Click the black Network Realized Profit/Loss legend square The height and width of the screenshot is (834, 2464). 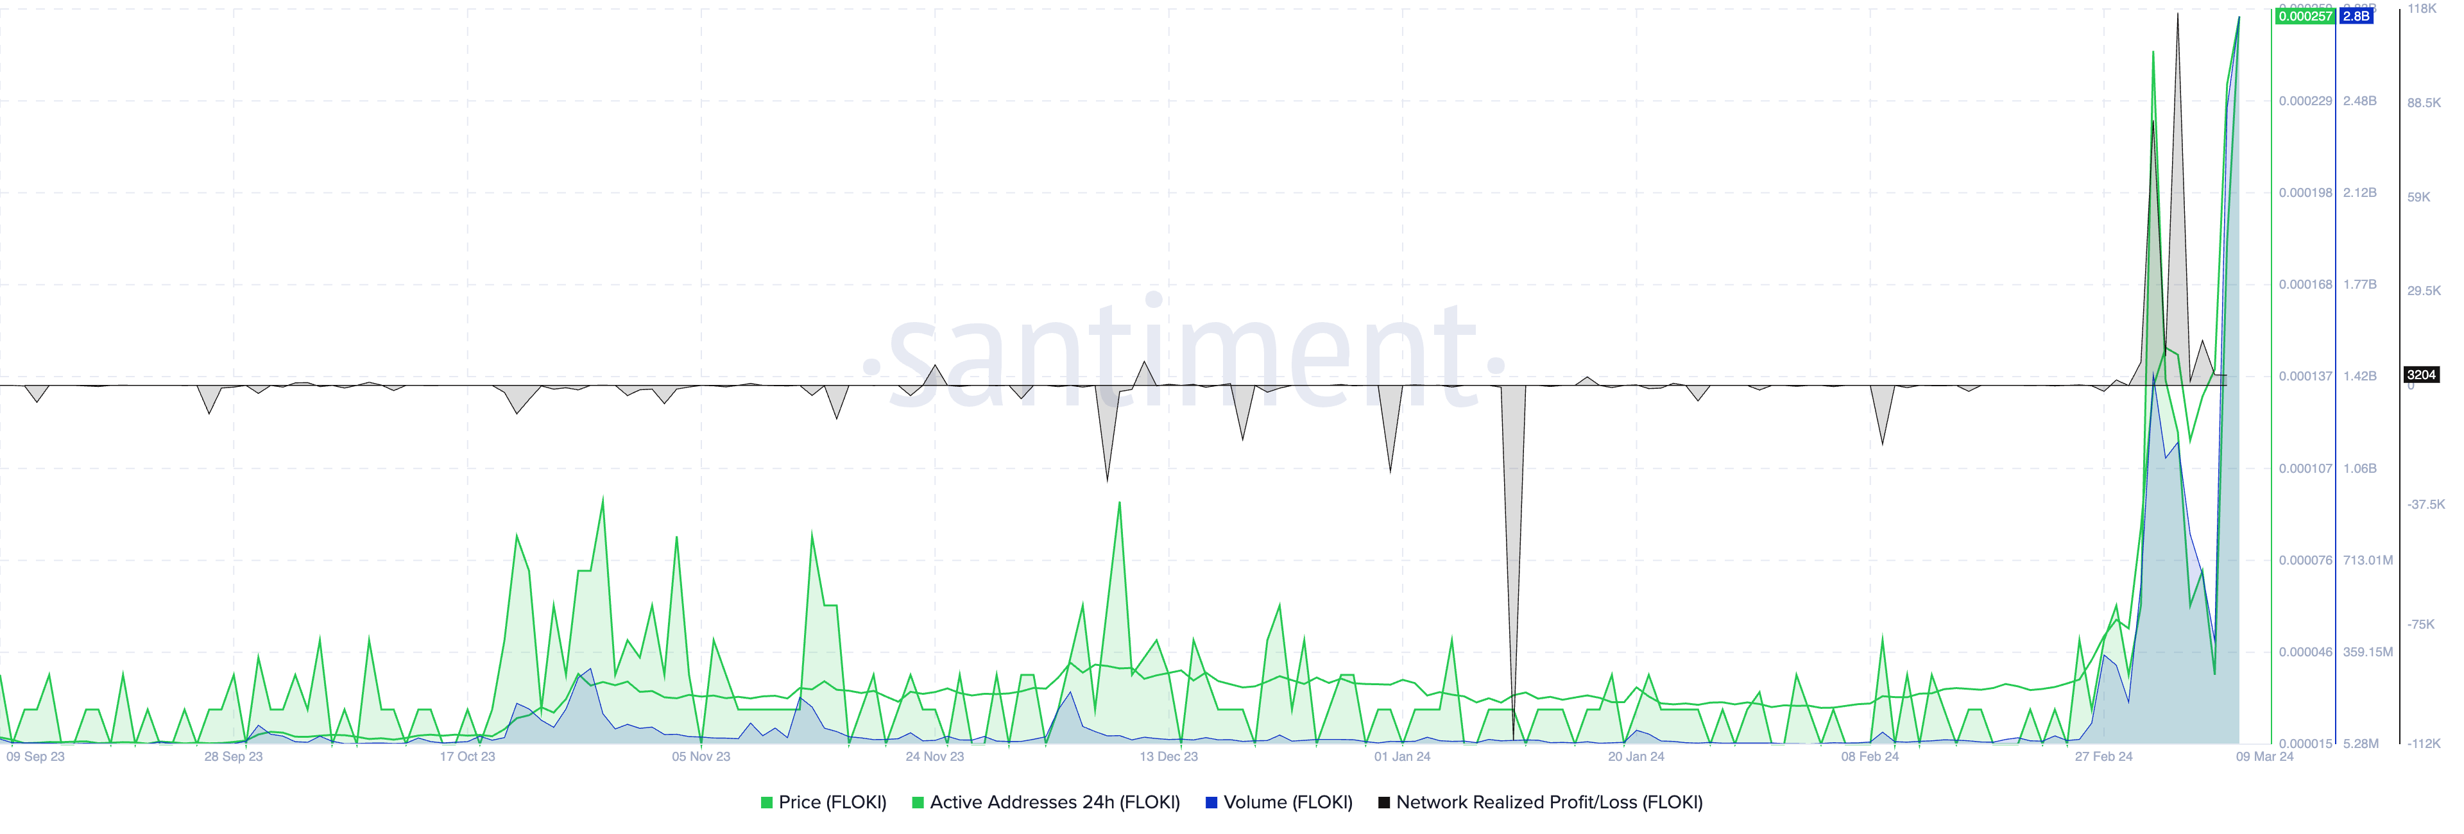tap(1383, 803)
